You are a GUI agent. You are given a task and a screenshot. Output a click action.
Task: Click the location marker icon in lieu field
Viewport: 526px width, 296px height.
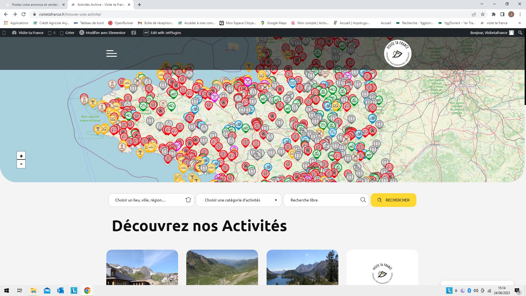coord(188,200)
